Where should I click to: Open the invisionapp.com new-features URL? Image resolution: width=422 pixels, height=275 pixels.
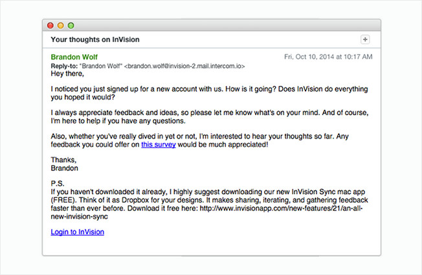(x=281, y=208)
